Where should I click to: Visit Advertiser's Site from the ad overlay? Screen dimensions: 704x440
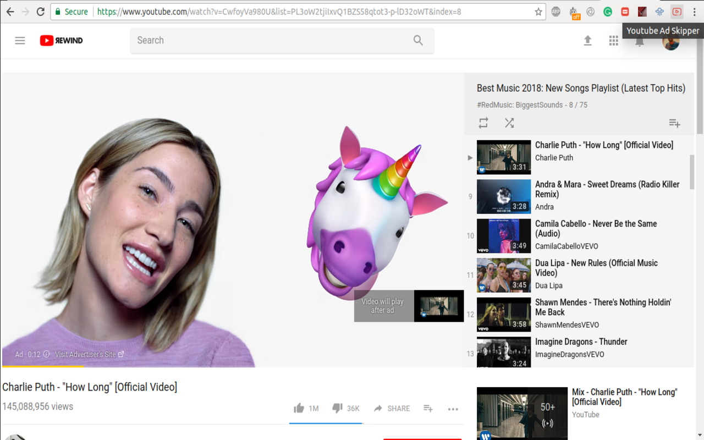[x=85, y=354]
